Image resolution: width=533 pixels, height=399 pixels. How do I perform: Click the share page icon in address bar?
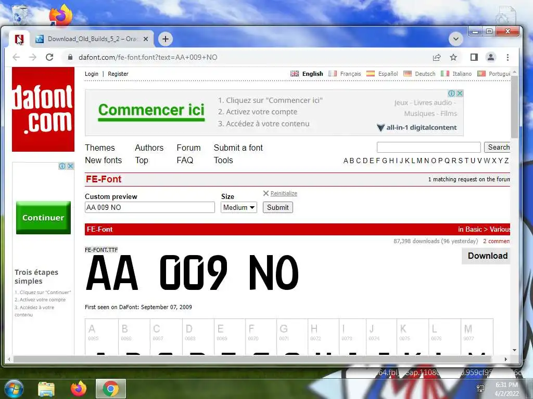[437, 57]
